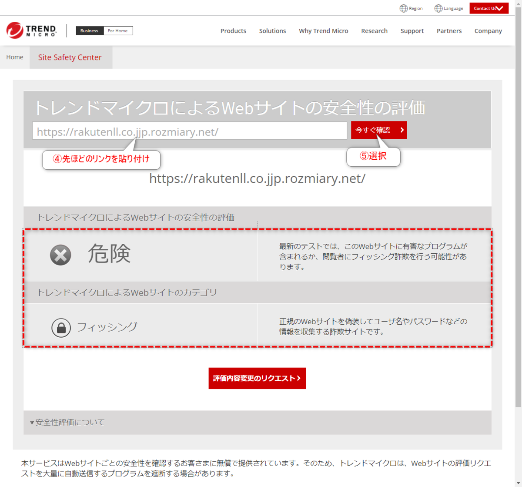Click the Webサイトのカテゴリ section heading
Image resolution: width=522 pixels, height=487 pixels.
(127, 292)
